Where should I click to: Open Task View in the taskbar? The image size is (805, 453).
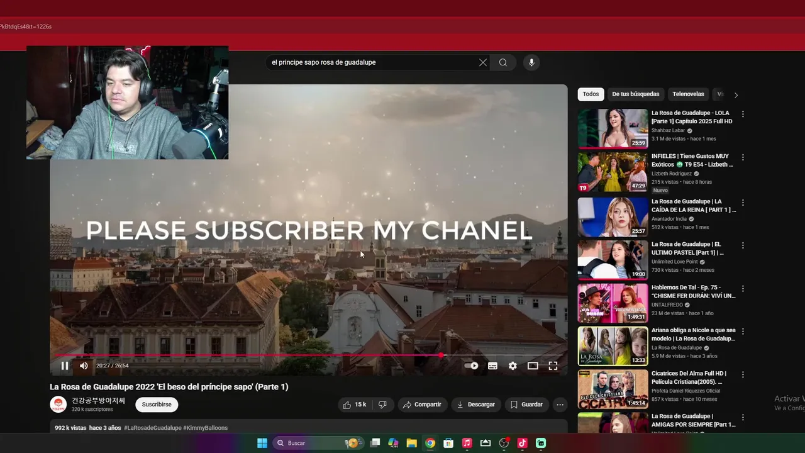pos(375,443)
